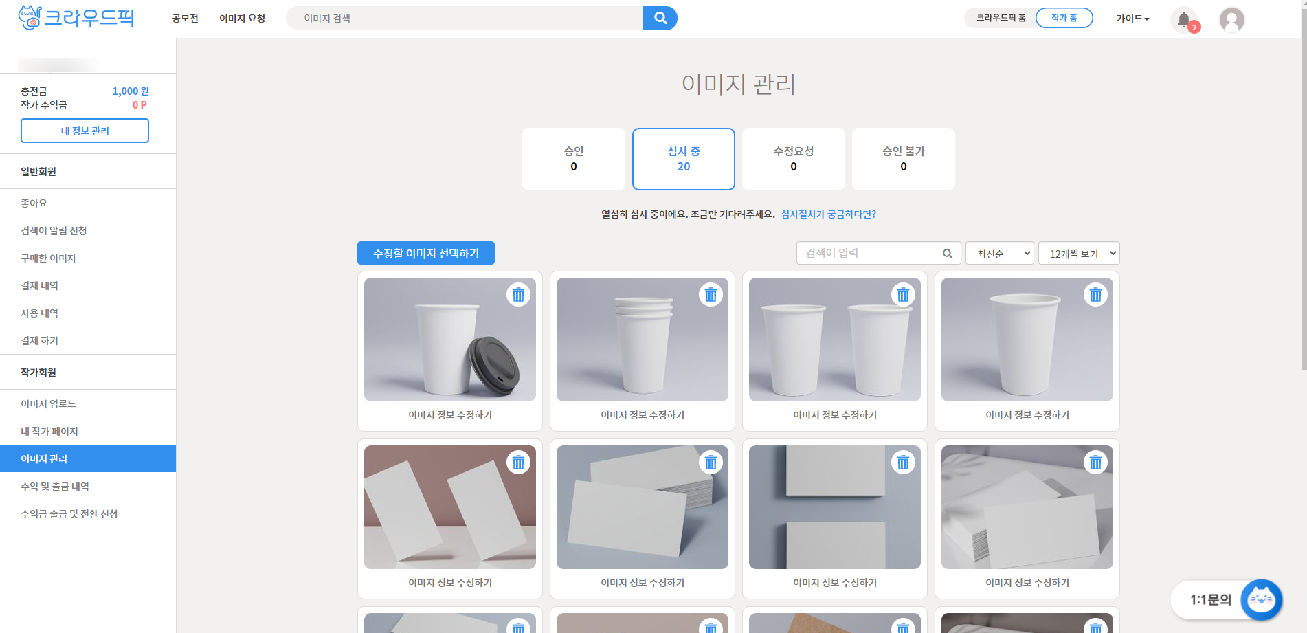Open the user profile avatar menu
Screen dimensions: 1307x633
(1231, 20)
